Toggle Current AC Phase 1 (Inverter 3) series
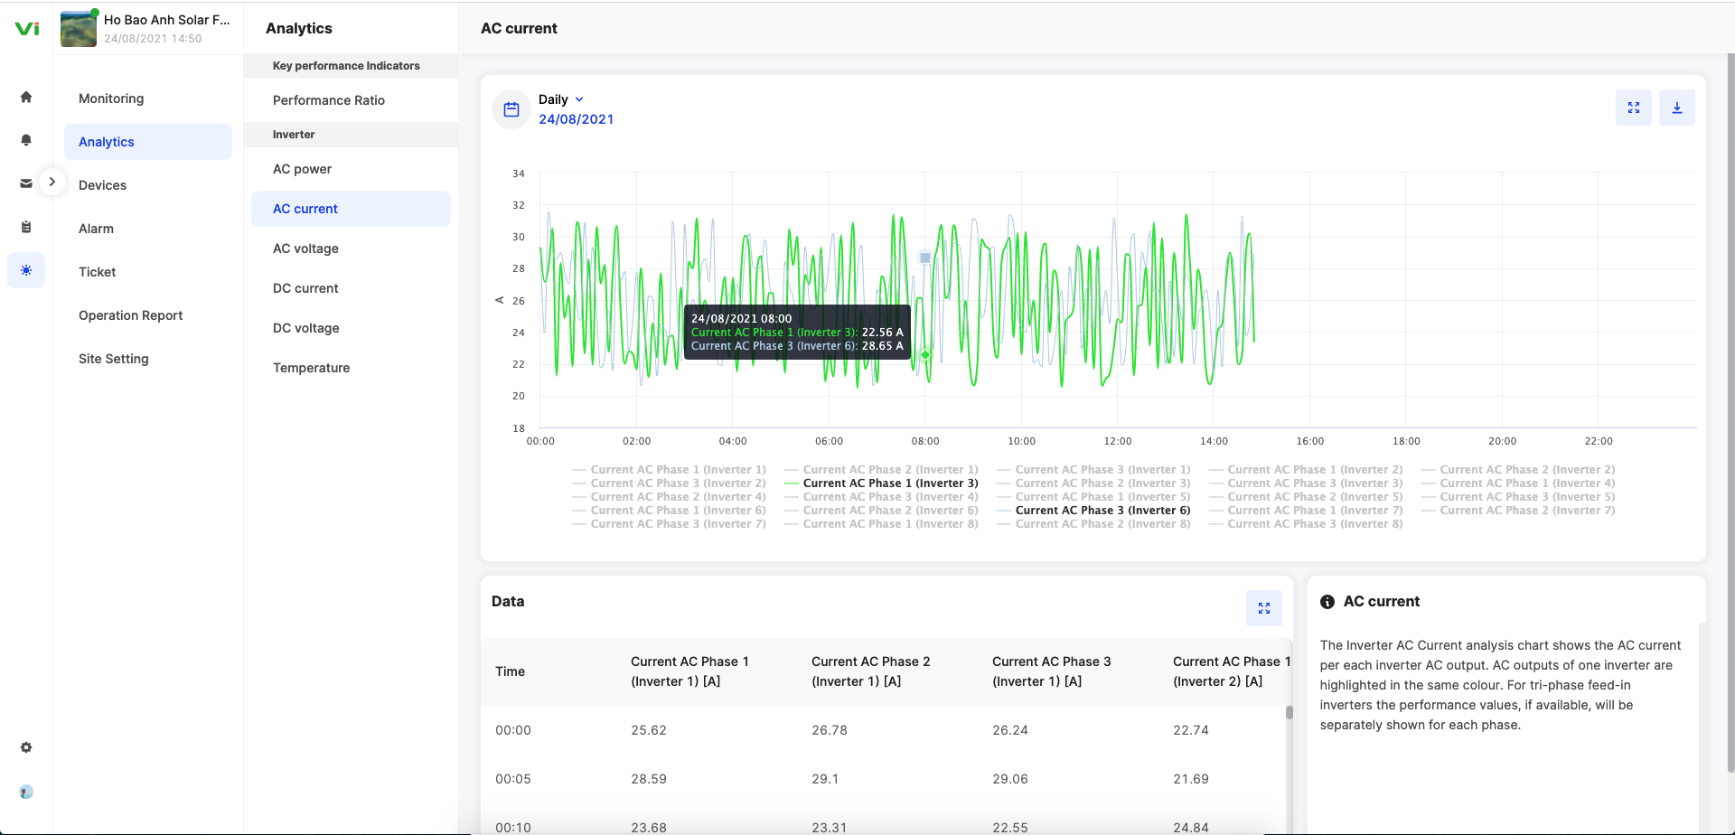The width and height of the screenshot is (1735, 835). point(890,483)
